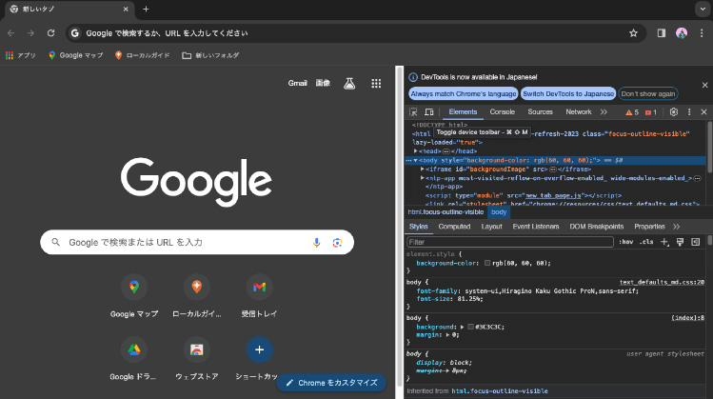Switch to the Sources tab
This screenshot has height=399, width=713.
coord(540,112)
